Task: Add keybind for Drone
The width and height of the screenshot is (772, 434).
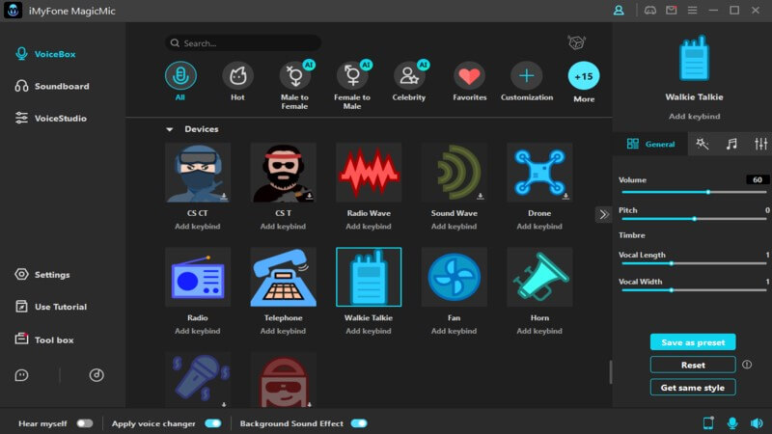Action: pyautogui.click(x=539, y=227)
